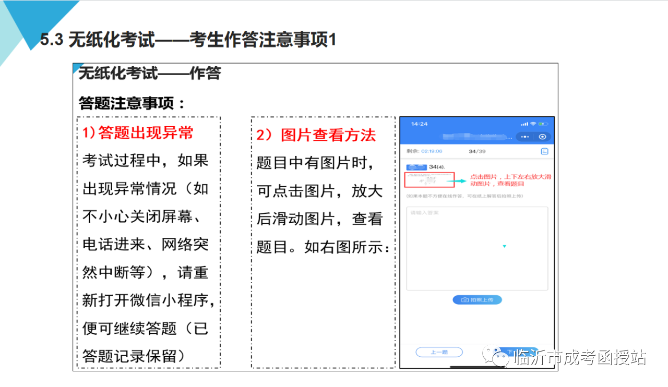668x387 pixels.
Task: Click the question number label 34(4).
Action: coord(437,166)
